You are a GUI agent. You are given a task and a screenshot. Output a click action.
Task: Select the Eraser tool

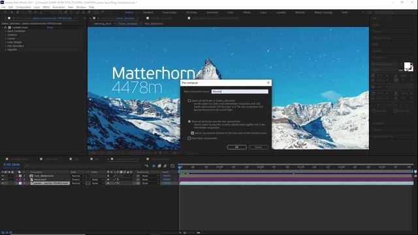(89, 12)
